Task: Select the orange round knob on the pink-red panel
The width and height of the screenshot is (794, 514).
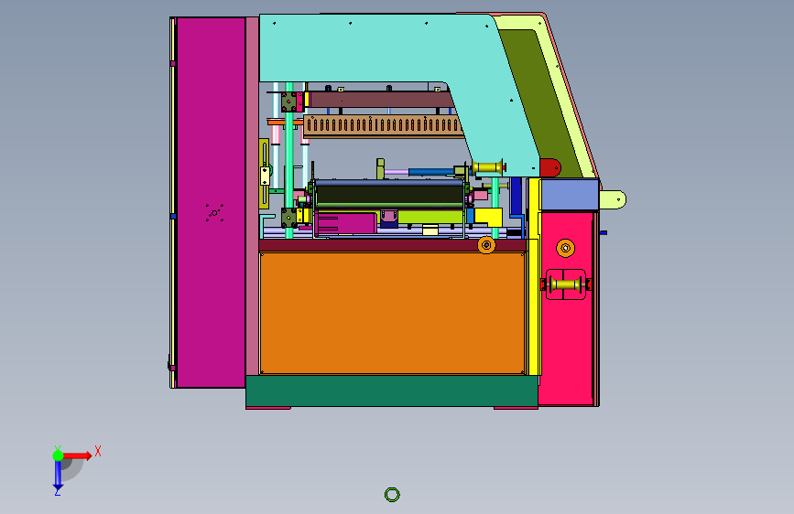Action: [566, 248]
